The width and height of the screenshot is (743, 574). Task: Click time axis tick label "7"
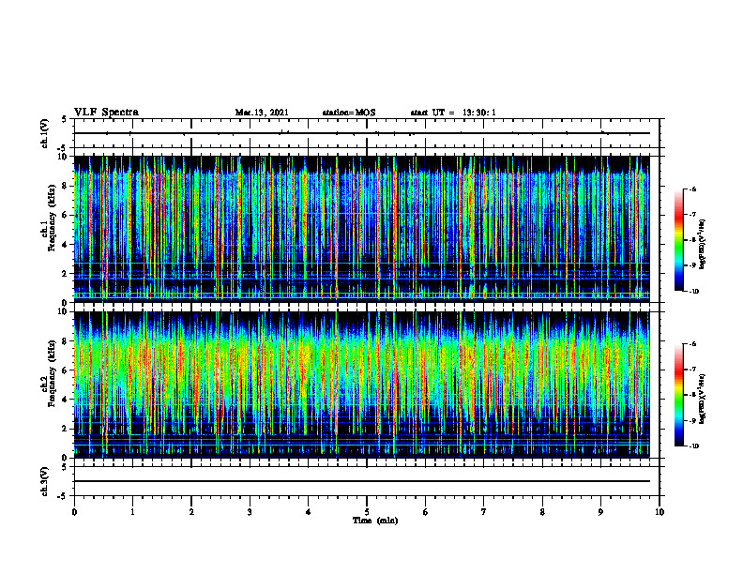tap(484, 512)
